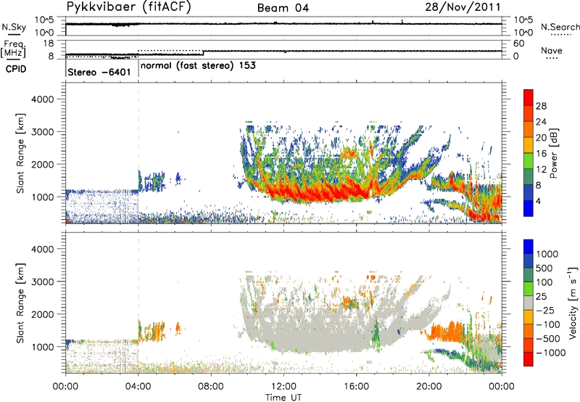Click the 'Time UT' axis title
Viewport: 580px width, 402px height.
click(x=283, y=398)
